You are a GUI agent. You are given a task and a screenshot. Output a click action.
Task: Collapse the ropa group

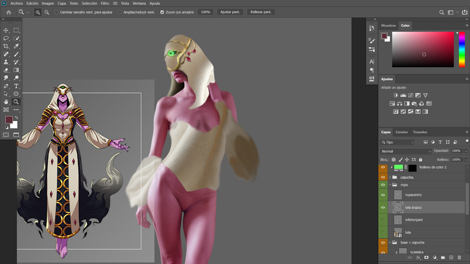click(390, 185)
